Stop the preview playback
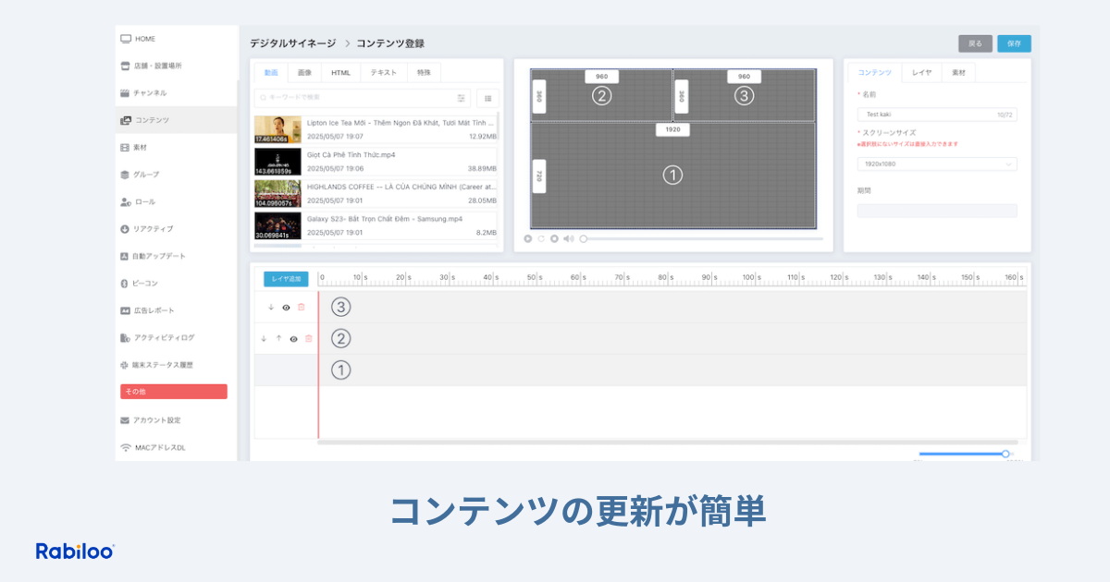1110x582 pixels. click(x=554, y=238)
